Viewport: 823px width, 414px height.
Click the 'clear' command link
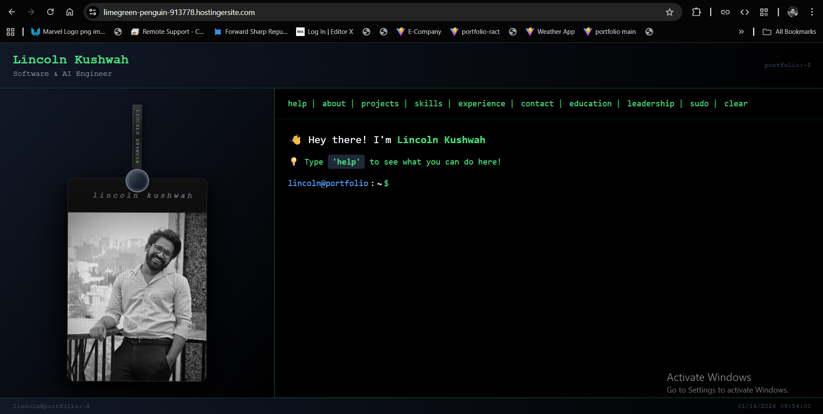coord(735,104)
